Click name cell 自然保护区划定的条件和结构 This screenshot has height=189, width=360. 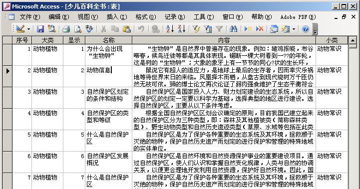coord(108,98)
